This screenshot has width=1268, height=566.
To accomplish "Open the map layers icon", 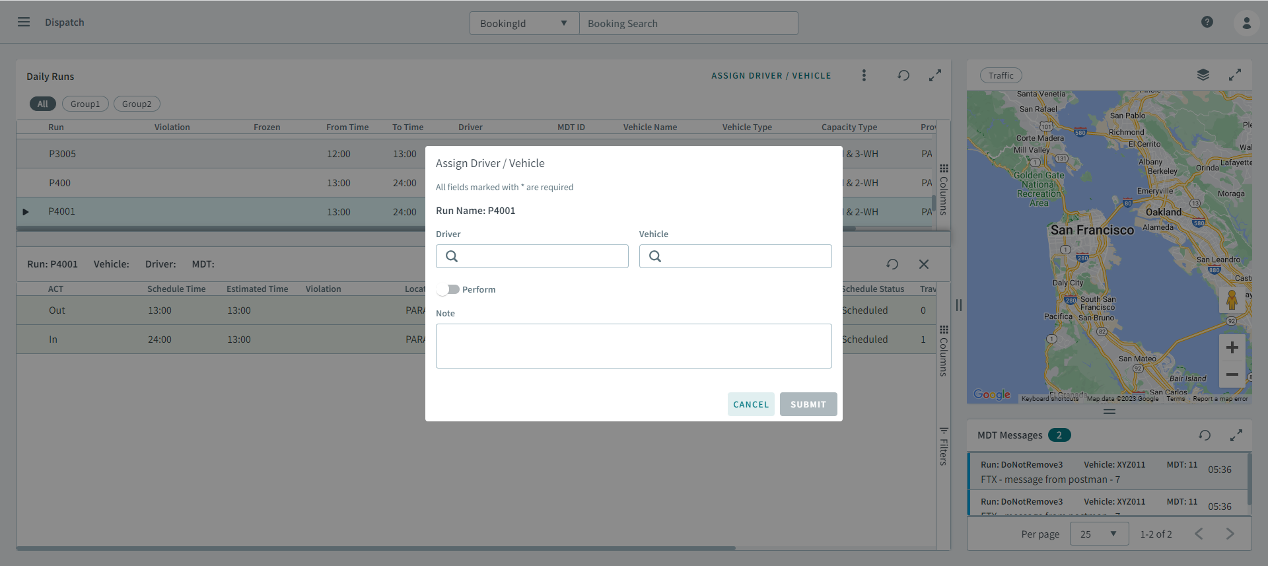I will 1203,75.
